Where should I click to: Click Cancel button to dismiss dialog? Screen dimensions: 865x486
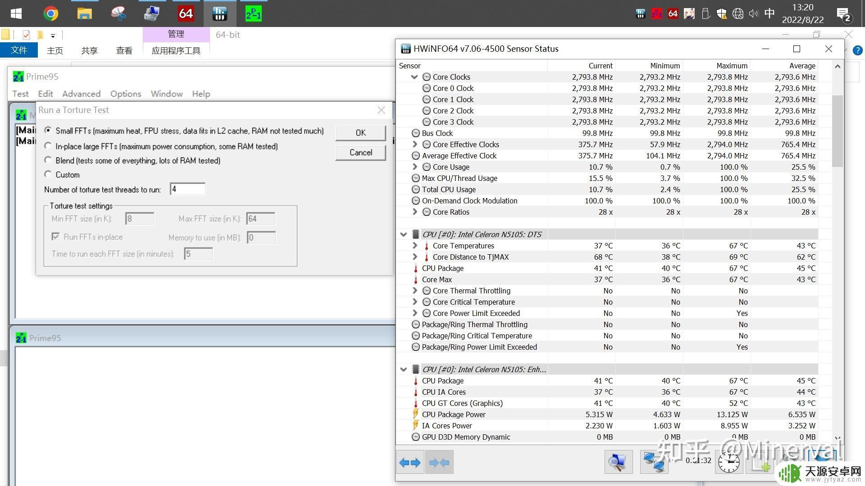coord(360,153)
